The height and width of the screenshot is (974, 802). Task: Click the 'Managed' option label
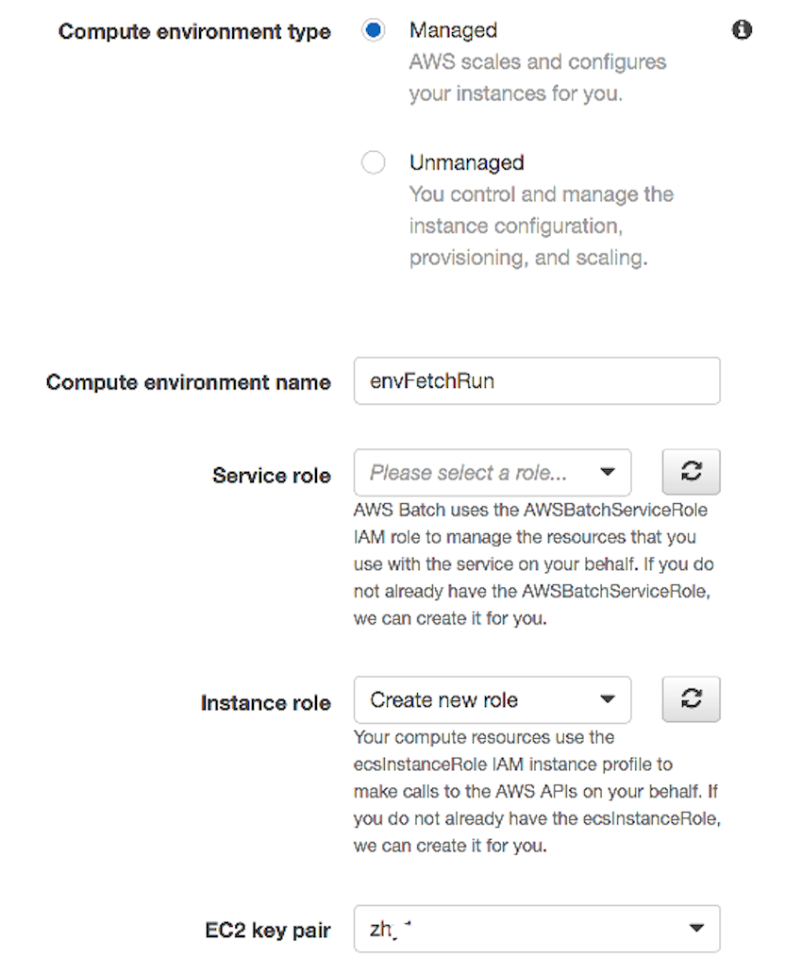(x=453, y=30)
